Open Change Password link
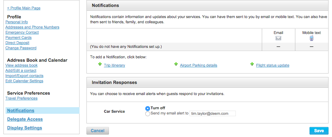The image size is (332, 137). pos(21,48)
